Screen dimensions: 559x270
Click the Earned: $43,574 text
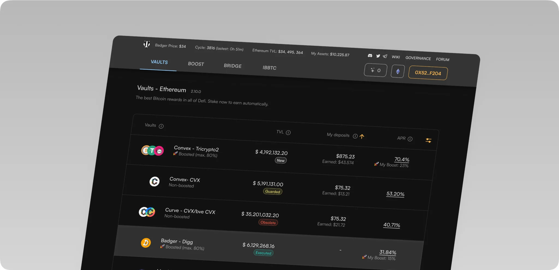(338, 162)
